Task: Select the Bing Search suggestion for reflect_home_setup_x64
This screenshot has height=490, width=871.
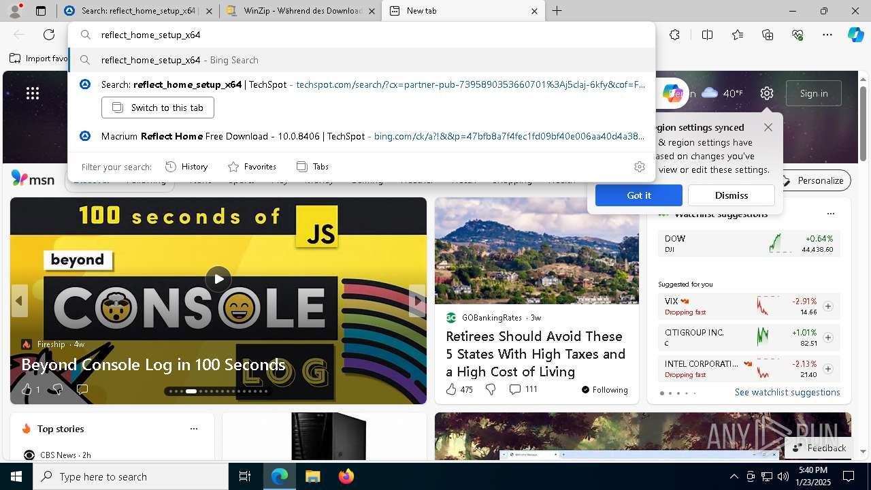Action: [x=361, y=60]
